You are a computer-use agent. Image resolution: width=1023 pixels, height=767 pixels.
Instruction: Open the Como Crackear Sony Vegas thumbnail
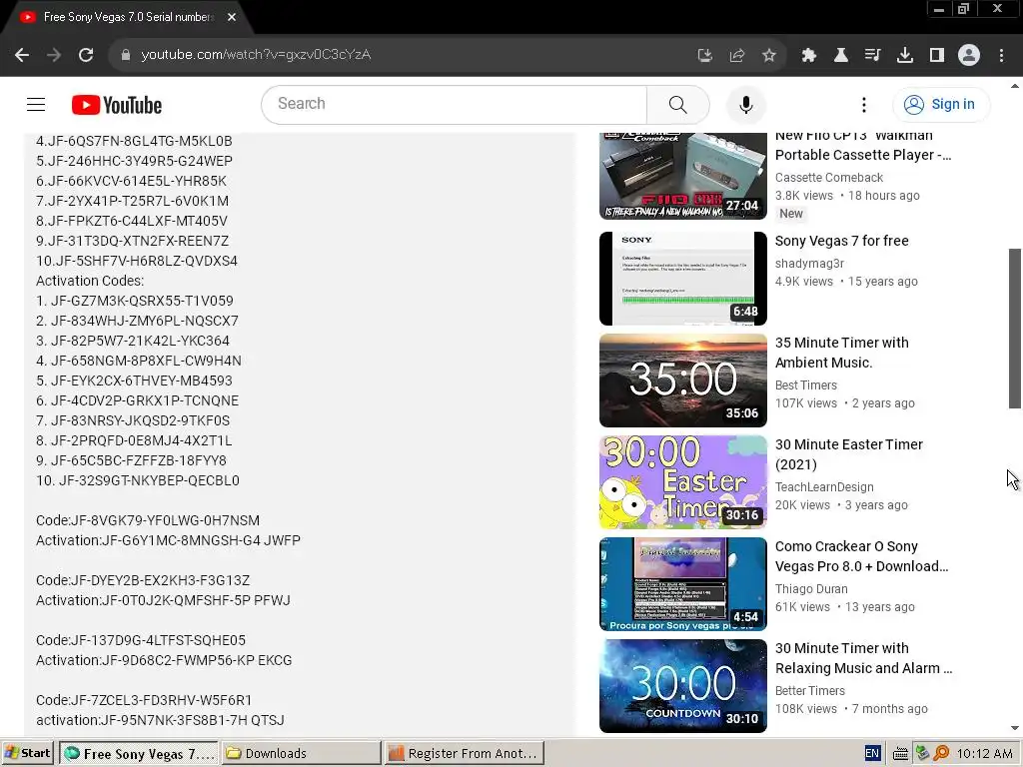[x=683, y=583]
